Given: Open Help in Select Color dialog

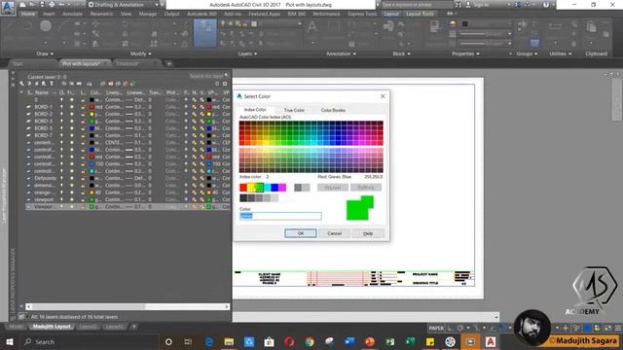Looking at the screenshot, I should coord(368,233).
